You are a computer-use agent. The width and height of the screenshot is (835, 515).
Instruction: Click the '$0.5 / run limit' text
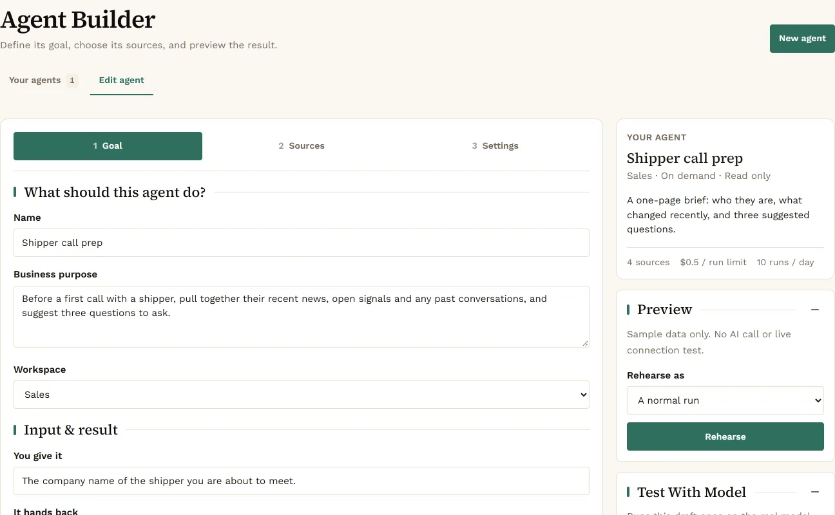(713, 263)
